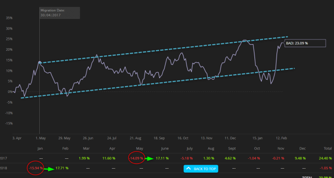Click the 17.71 % February 2018 value
Image resolution: width=334 pixels, height=178 pixels.
point(62,168)
